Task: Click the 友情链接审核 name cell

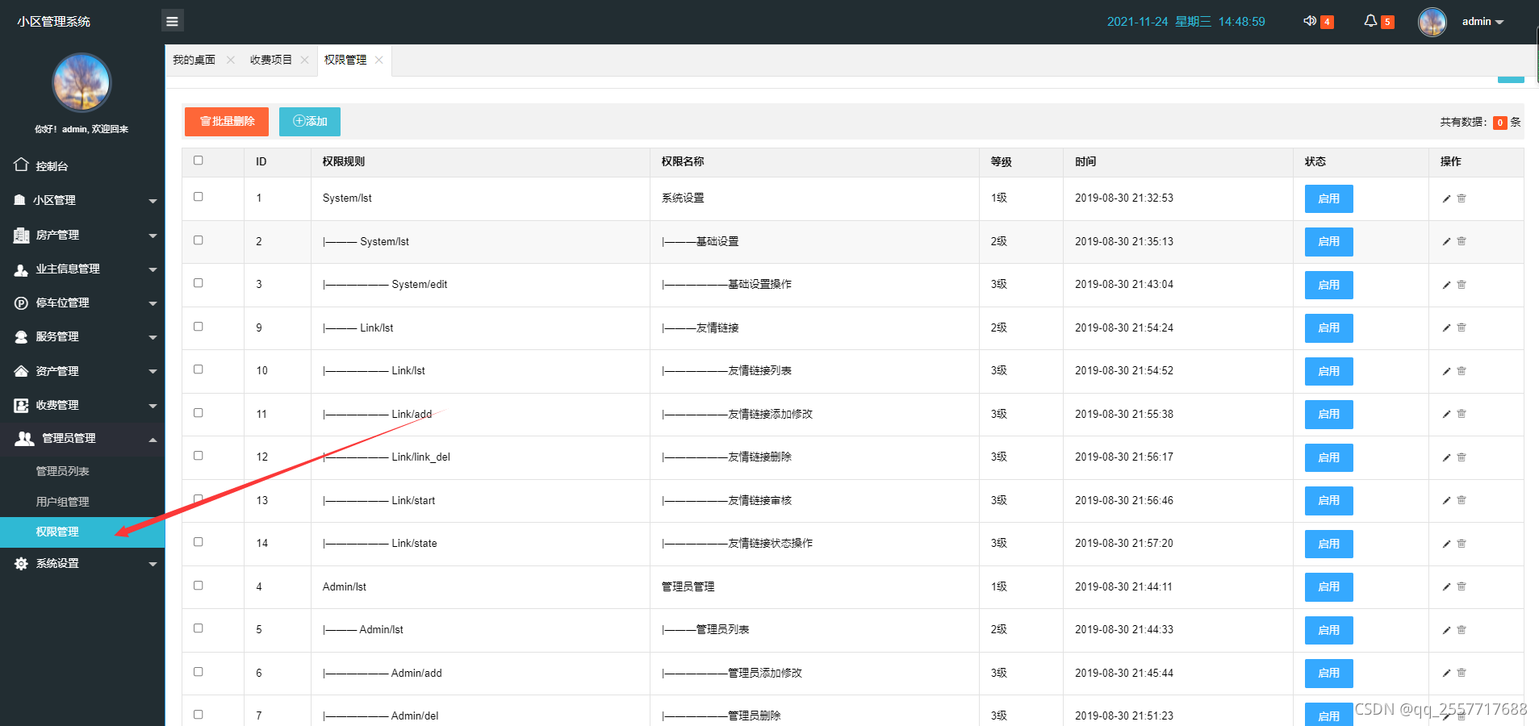Action: (814, 501)
